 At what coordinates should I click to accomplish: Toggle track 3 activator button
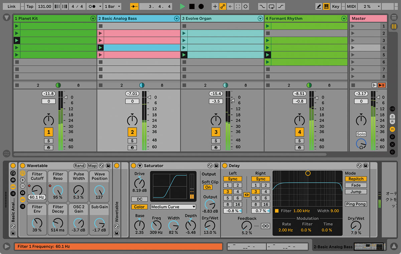click(x=216, y=132)
